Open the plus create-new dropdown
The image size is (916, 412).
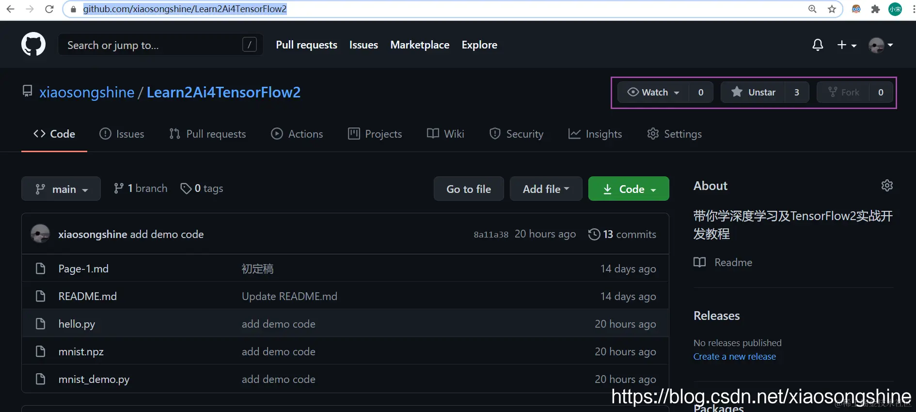click(x=847, y=45)
